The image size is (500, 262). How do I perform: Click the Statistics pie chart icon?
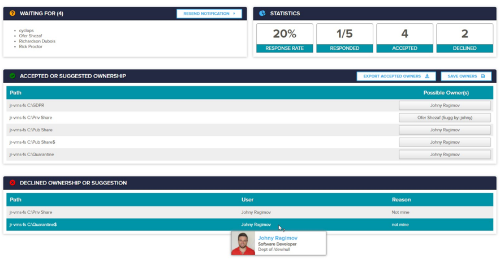click(x=262, y=14)
